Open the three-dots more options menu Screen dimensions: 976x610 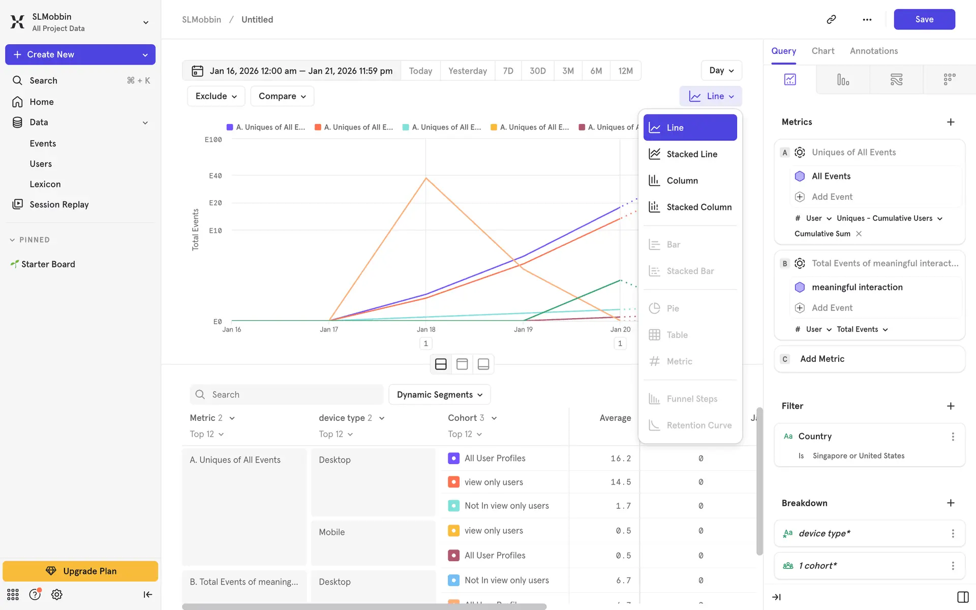[867, 19]
